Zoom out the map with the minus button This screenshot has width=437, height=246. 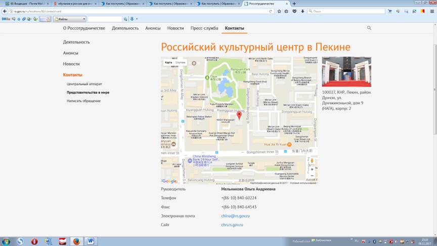pos(312,176)
